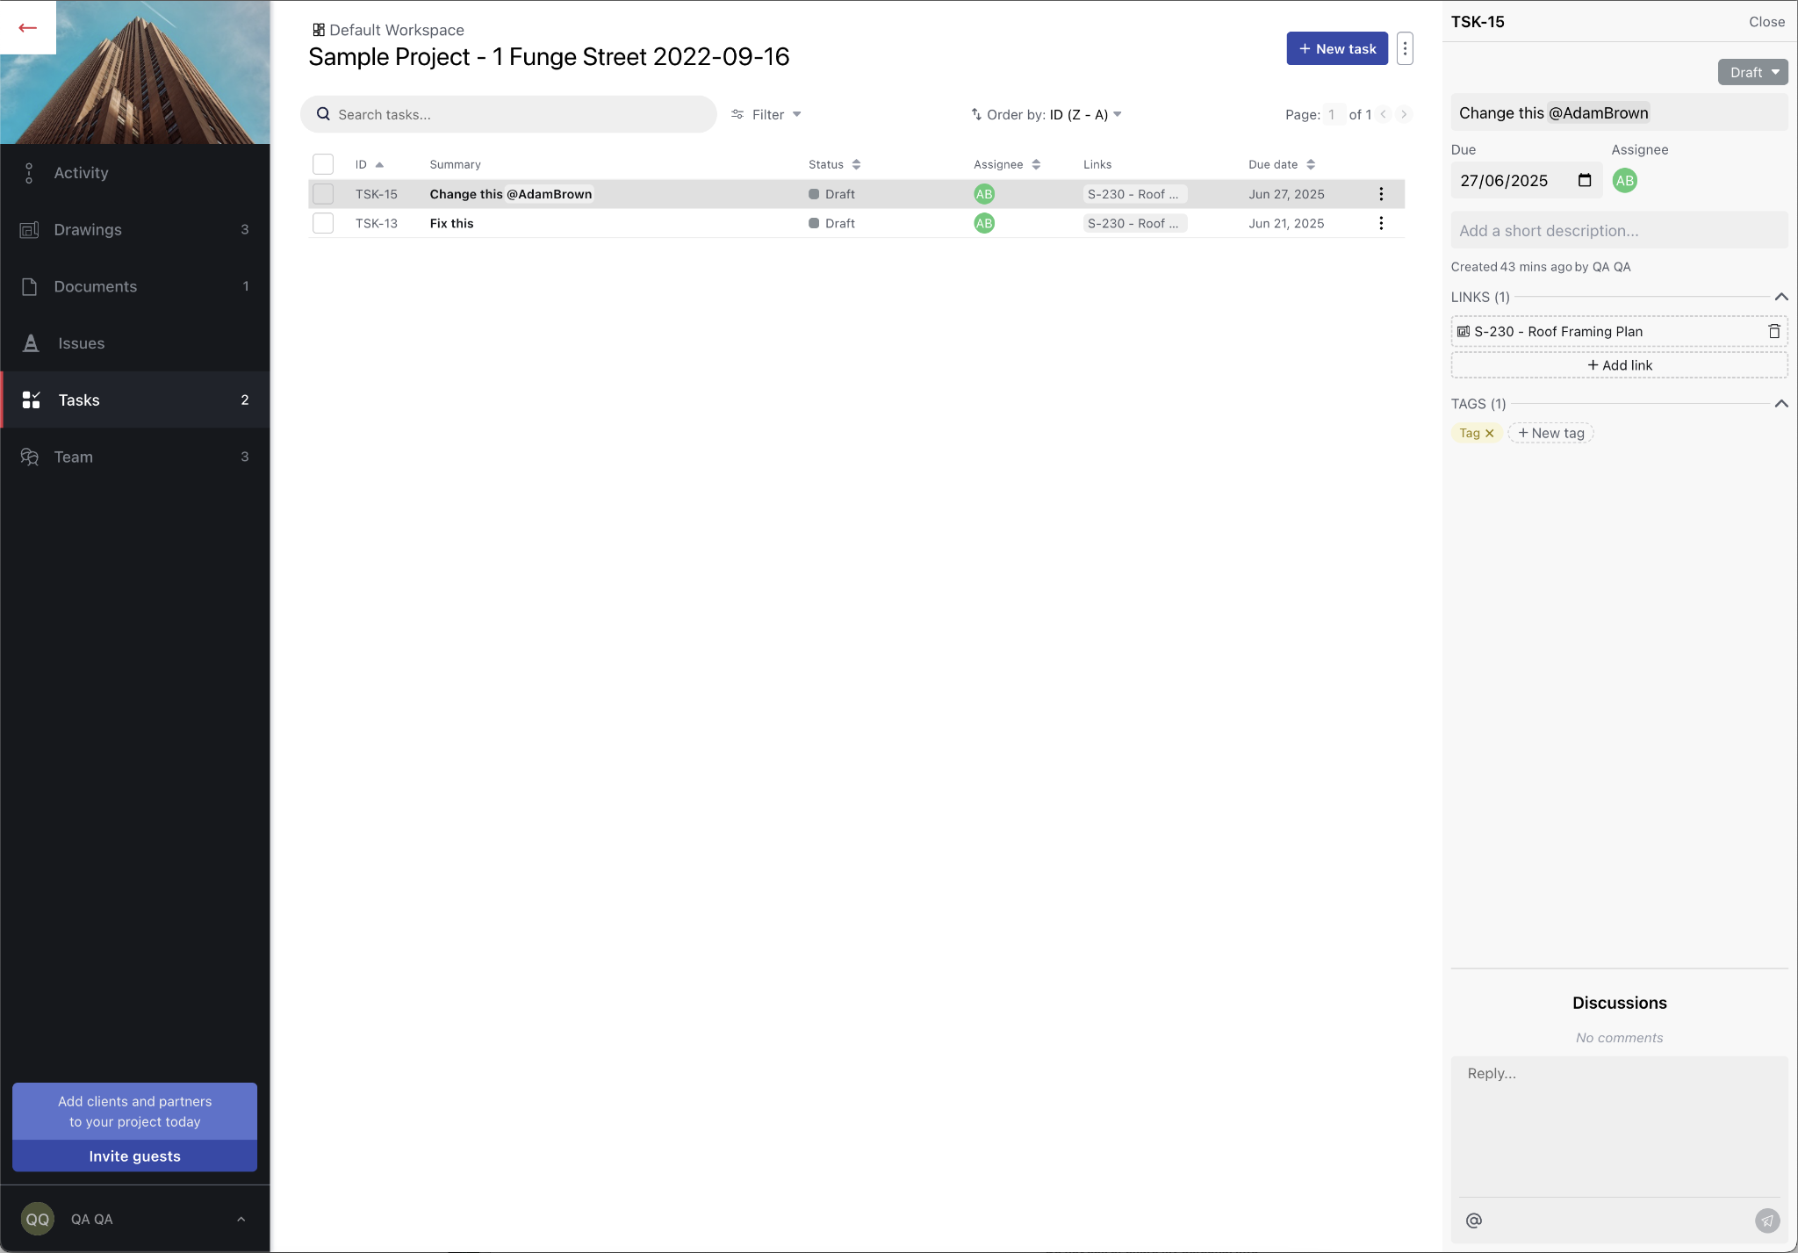Tick the checkbox for TSK-15
Screen dimensions: 1798x1253
coord(323,194)
